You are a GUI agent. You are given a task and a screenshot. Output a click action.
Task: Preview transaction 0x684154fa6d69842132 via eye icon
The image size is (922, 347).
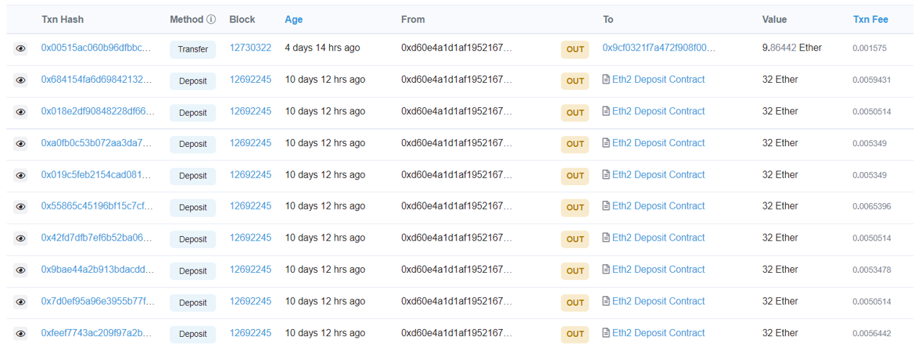click(x=20, y=80)
